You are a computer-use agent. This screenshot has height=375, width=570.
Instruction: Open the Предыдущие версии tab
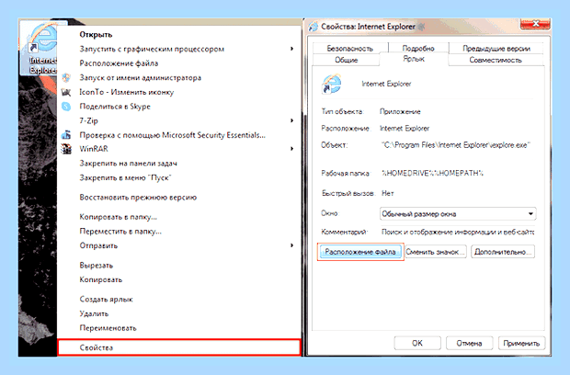tap(496, 49)
